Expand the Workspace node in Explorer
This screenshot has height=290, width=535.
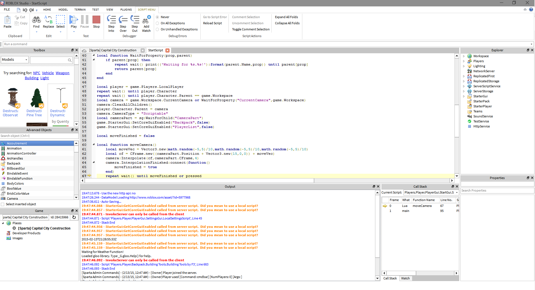[464, 56]
